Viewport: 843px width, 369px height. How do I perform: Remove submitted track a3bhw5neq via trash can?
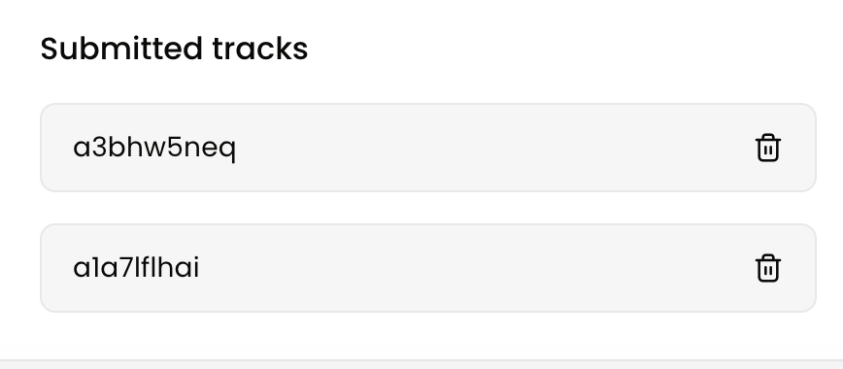[767, 148]
